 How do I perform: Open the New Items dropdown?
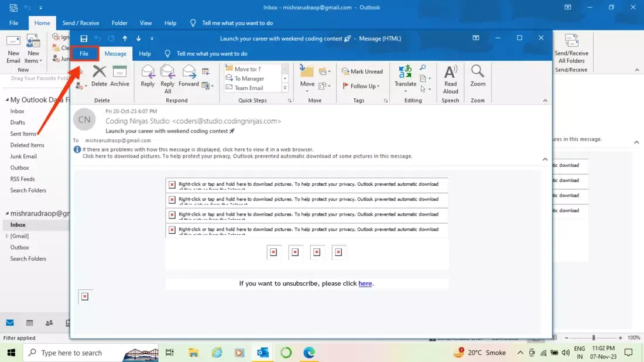(x=33, y=49)
